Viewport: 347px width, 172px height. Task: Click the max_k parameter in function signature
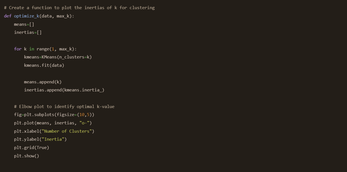63,16
